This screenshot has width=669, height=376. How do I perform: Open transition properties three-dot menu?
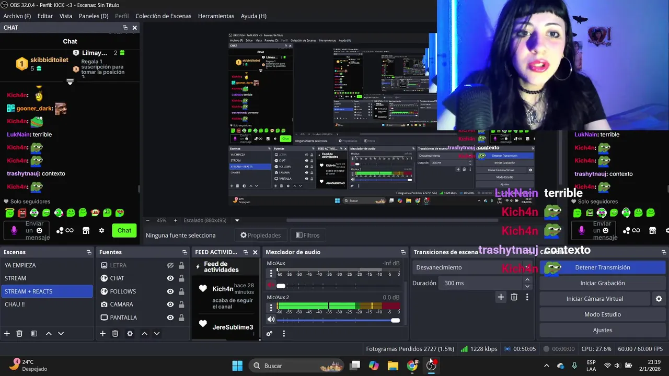point(527,297)
